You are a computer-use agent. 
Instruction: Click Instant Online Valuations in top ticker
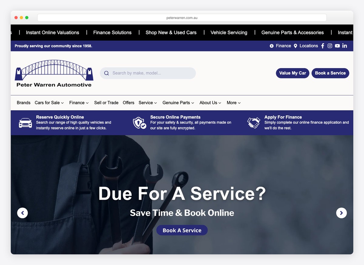[x=52, y=32]
